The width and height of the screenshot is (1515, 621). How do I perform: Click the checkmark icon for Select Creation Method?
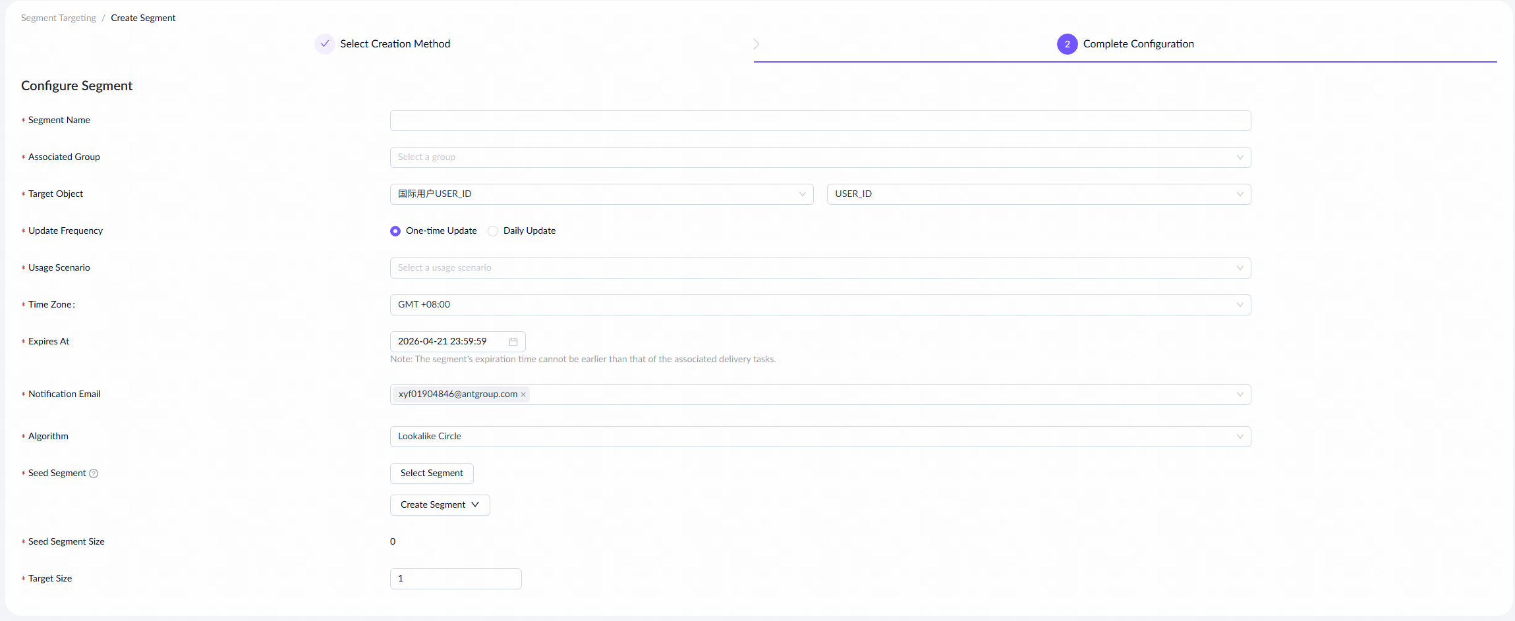(325, 44)
